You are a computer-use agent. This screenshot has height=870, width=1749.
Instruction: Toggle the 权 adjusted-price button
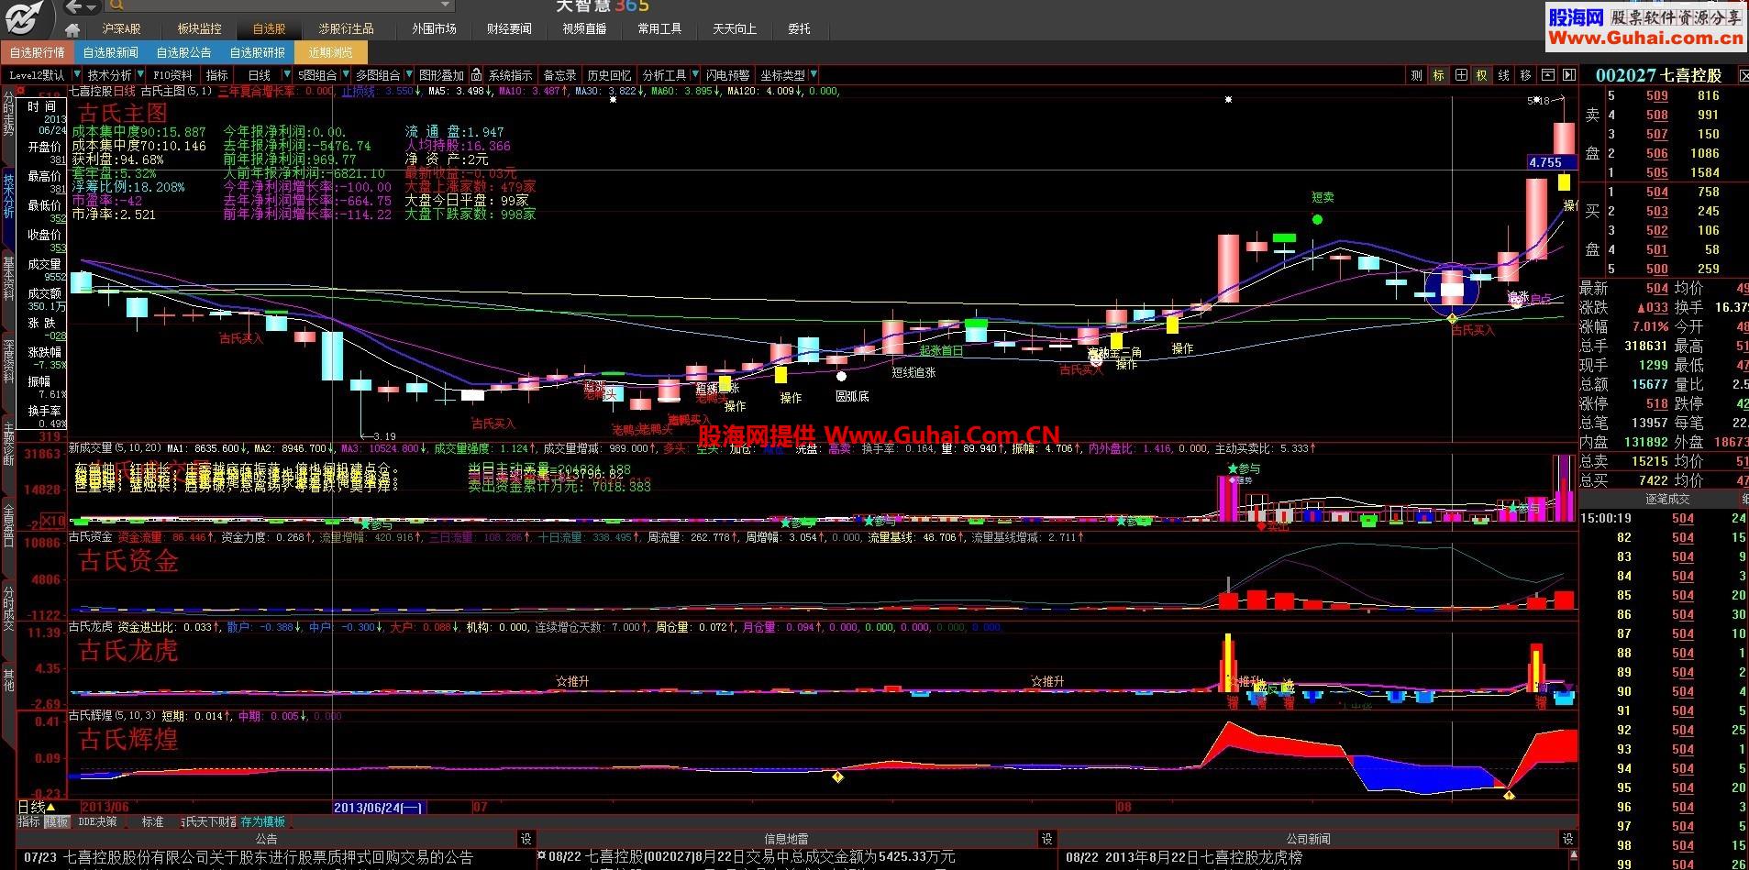[x=1481, y=75]
